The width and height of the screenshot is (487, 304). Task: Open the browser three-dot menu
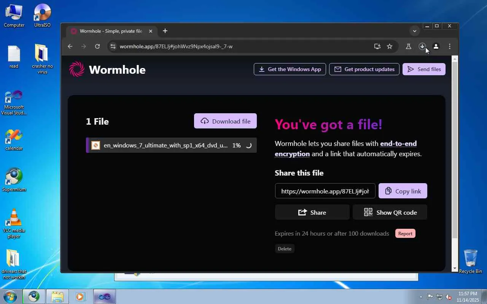[450, 46]
